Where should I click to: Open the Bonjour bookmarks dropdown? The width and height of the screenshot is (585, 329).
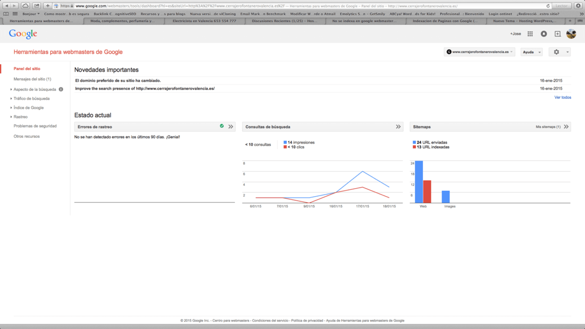click(31, 14)
